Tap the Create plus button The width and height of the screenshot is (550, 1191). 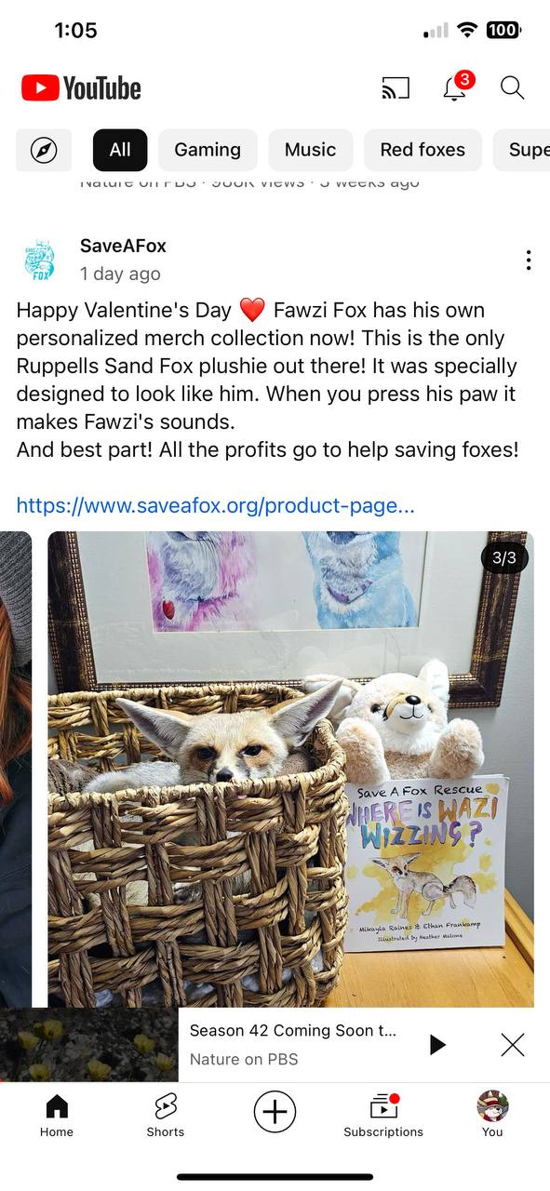[275, 1111]
